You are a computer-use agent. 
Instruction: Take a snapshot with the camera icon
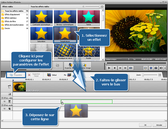click(x=156, y=68)
